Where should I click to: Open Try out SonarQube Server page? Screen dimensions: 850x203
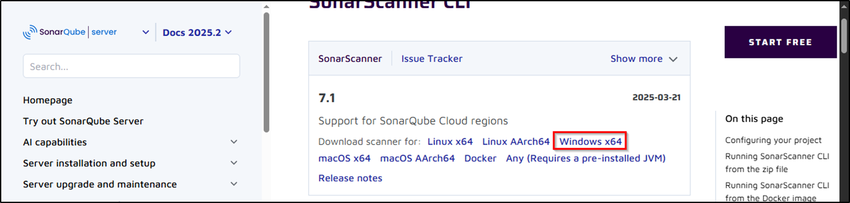click(x=83, y=121)
